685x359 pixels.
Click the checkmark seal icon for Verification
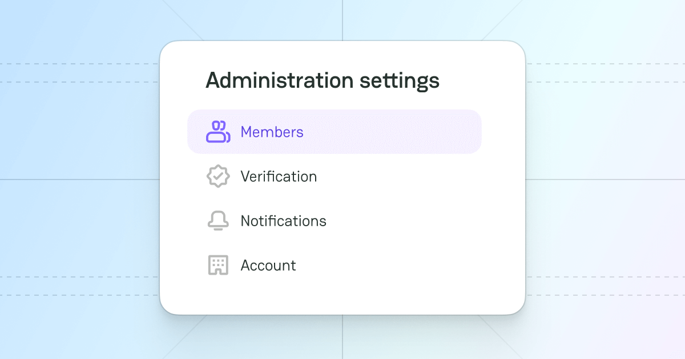[217, 176]
